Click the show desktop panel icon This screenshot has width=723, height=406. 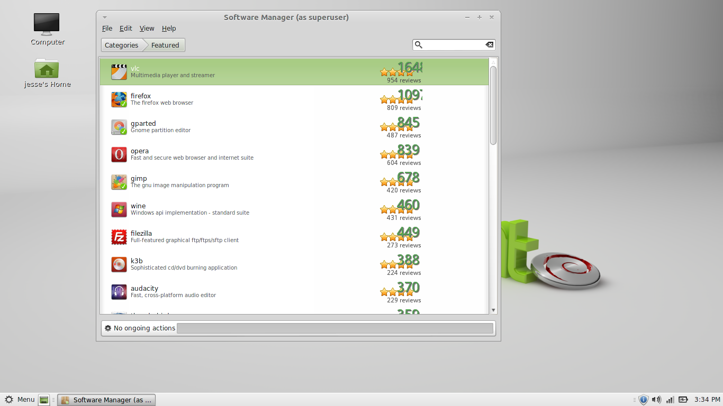click(44, 400)
